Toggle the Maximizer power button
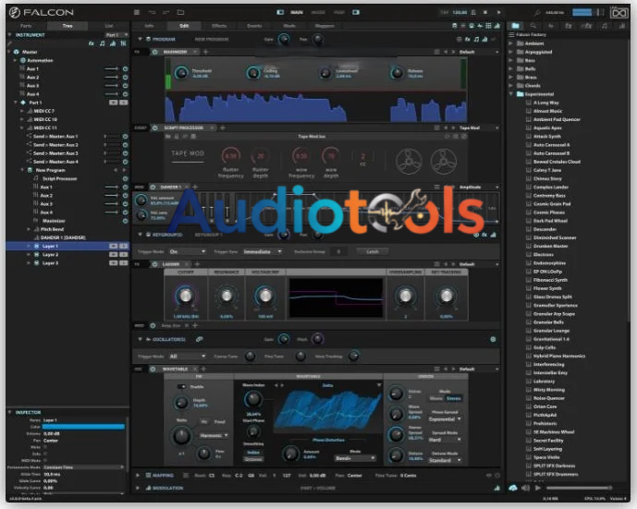This screenshot has height=509, width=637. 154,52
